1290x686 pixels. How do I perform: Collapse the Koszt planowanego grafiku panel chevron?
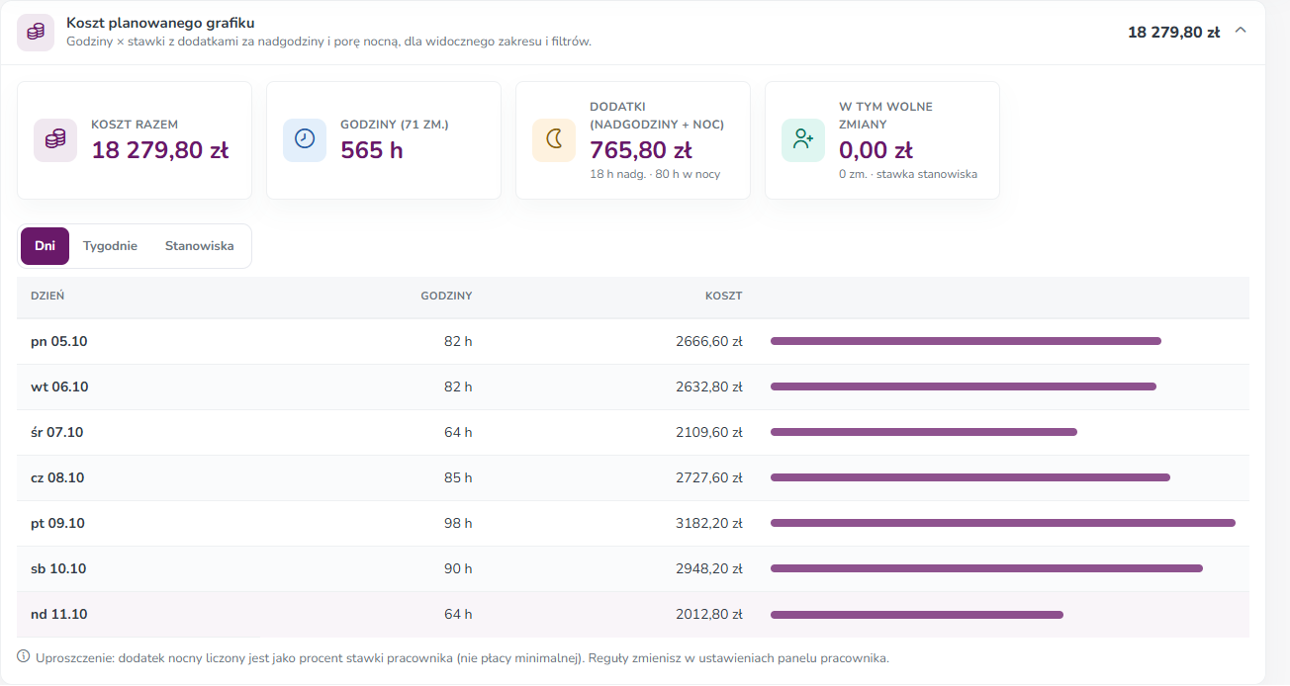(1241, 31)
